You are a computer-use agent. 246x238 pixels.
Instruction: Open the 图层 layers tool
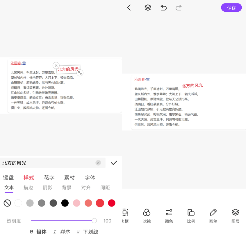coord(236,216)
